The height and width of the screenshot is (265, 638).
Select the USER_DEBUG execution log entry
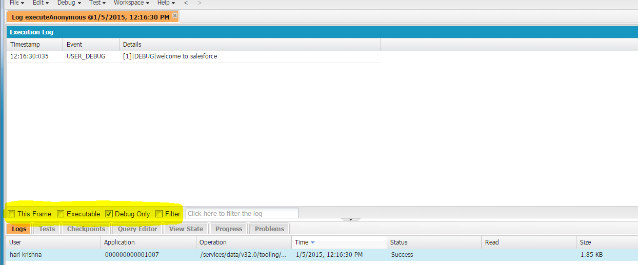(86, 56)
